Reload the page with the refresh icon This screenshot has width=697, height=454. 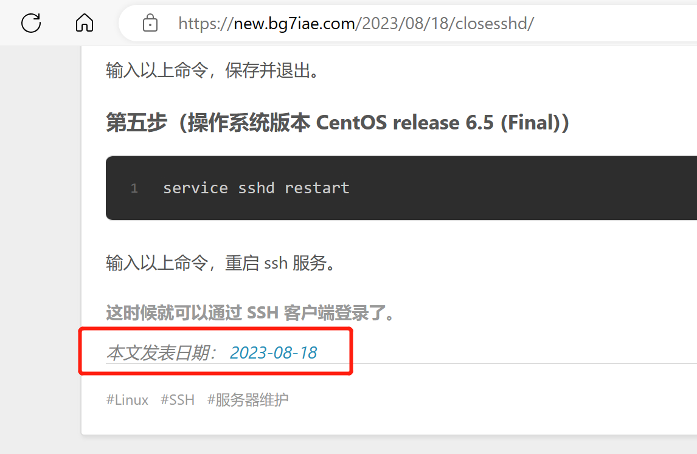[31, 23]
